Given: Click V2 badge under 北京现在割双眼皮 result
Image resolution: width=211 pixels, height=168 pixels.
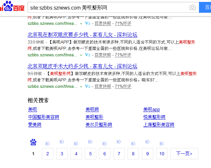Looking at the screenshot, I should pos(88,55).
